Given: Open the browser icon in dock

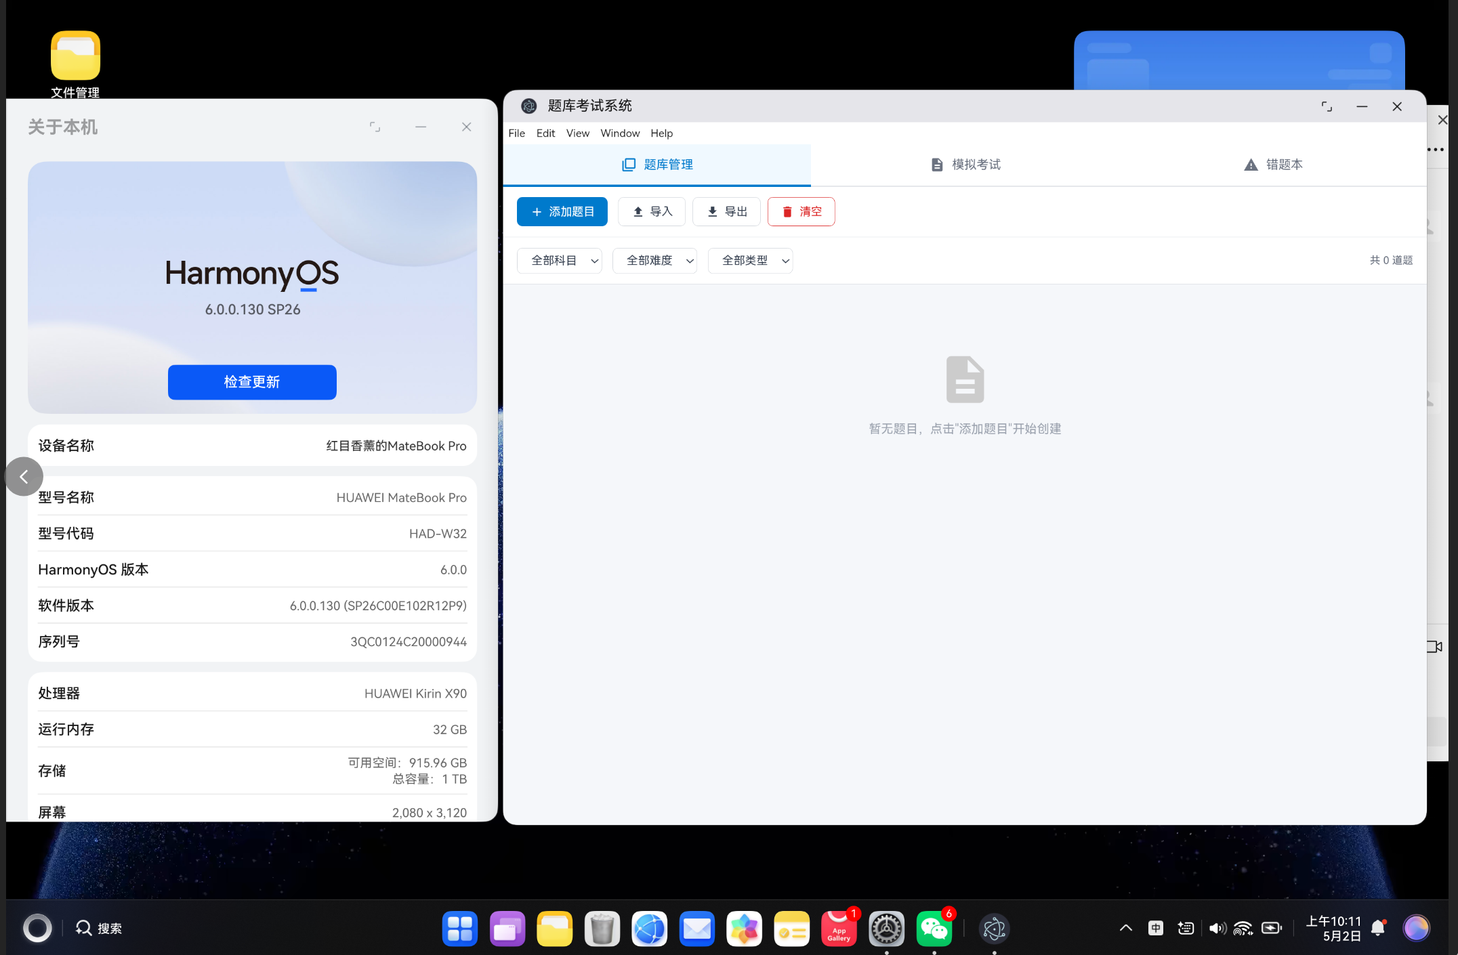Looking at the screenshot, I should pos(649,929).
